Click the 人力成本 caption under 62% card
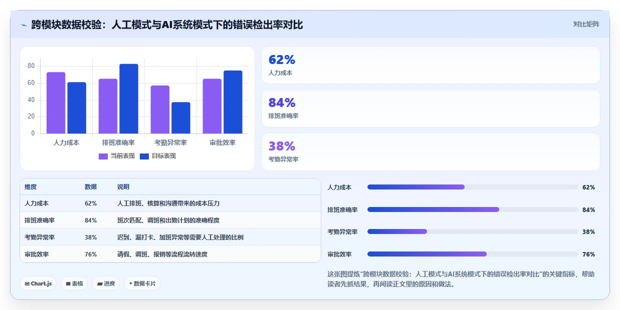Screen dimensions: 620x310 280,72
